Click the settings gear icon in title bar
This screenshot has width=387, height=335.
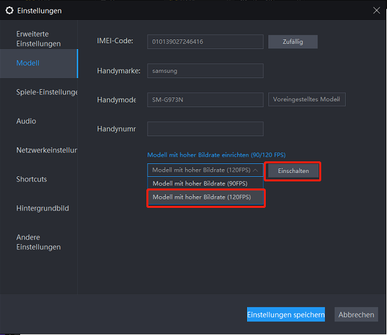(10, 10)
